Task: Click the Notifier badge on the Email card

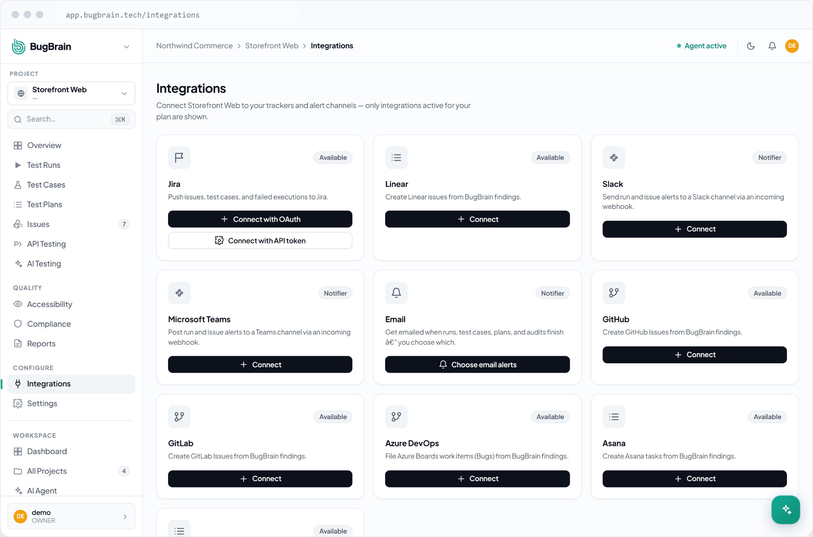Action: pos(552,293)
